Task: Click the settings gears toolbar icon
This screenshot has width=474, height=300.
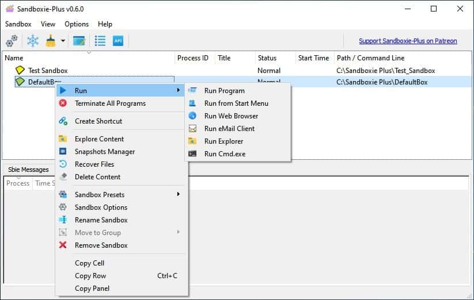Action: point(12,41)
